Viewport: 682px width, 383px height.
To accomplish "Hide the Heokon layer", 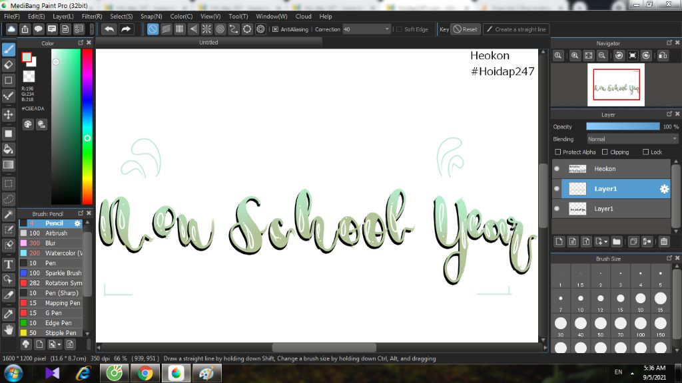I will [557, 169].
